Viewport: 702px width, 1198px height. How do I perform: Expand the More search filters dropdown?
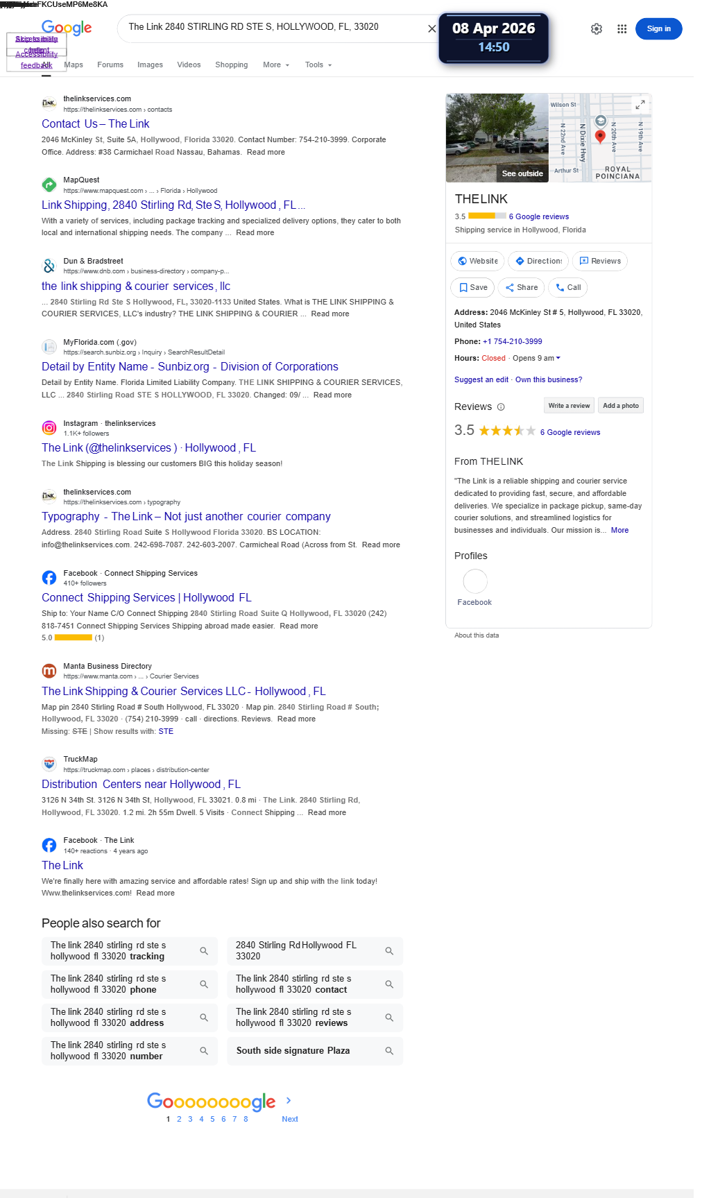pos(276,65)
